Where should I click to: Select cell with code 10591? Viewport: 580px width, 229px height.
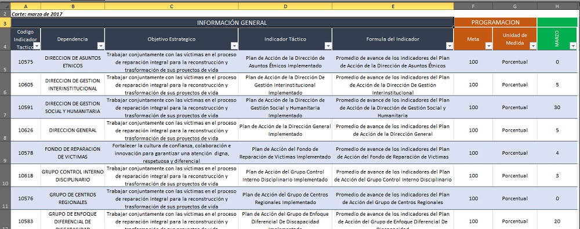click(x=26, y=107)
